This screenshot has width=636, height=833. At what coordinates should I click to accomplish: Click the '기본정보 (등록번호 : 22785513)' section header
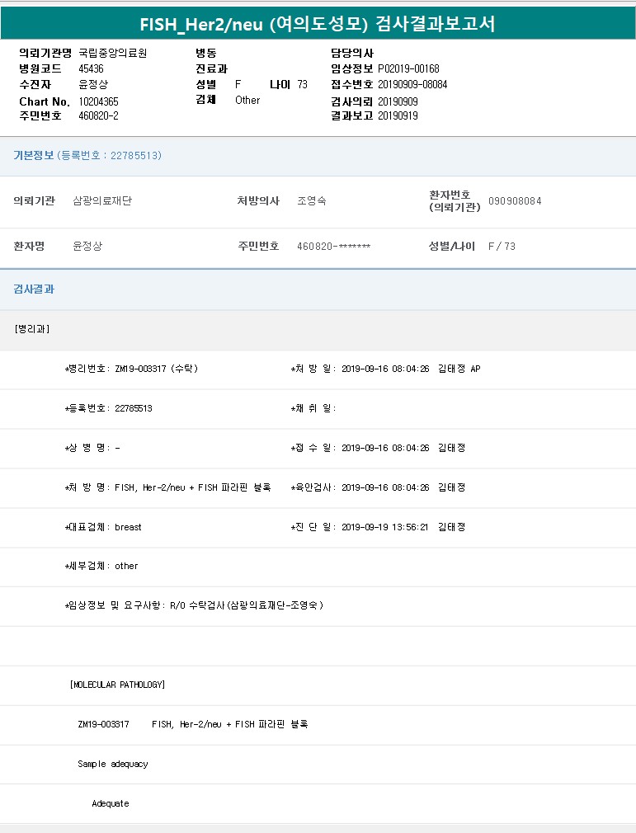87,155
